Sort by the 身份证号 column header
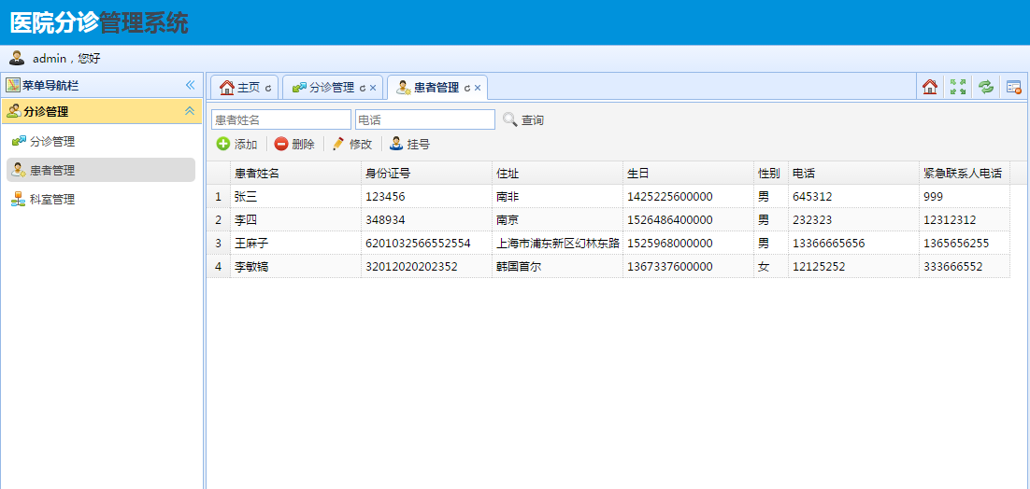 [426, 173]
